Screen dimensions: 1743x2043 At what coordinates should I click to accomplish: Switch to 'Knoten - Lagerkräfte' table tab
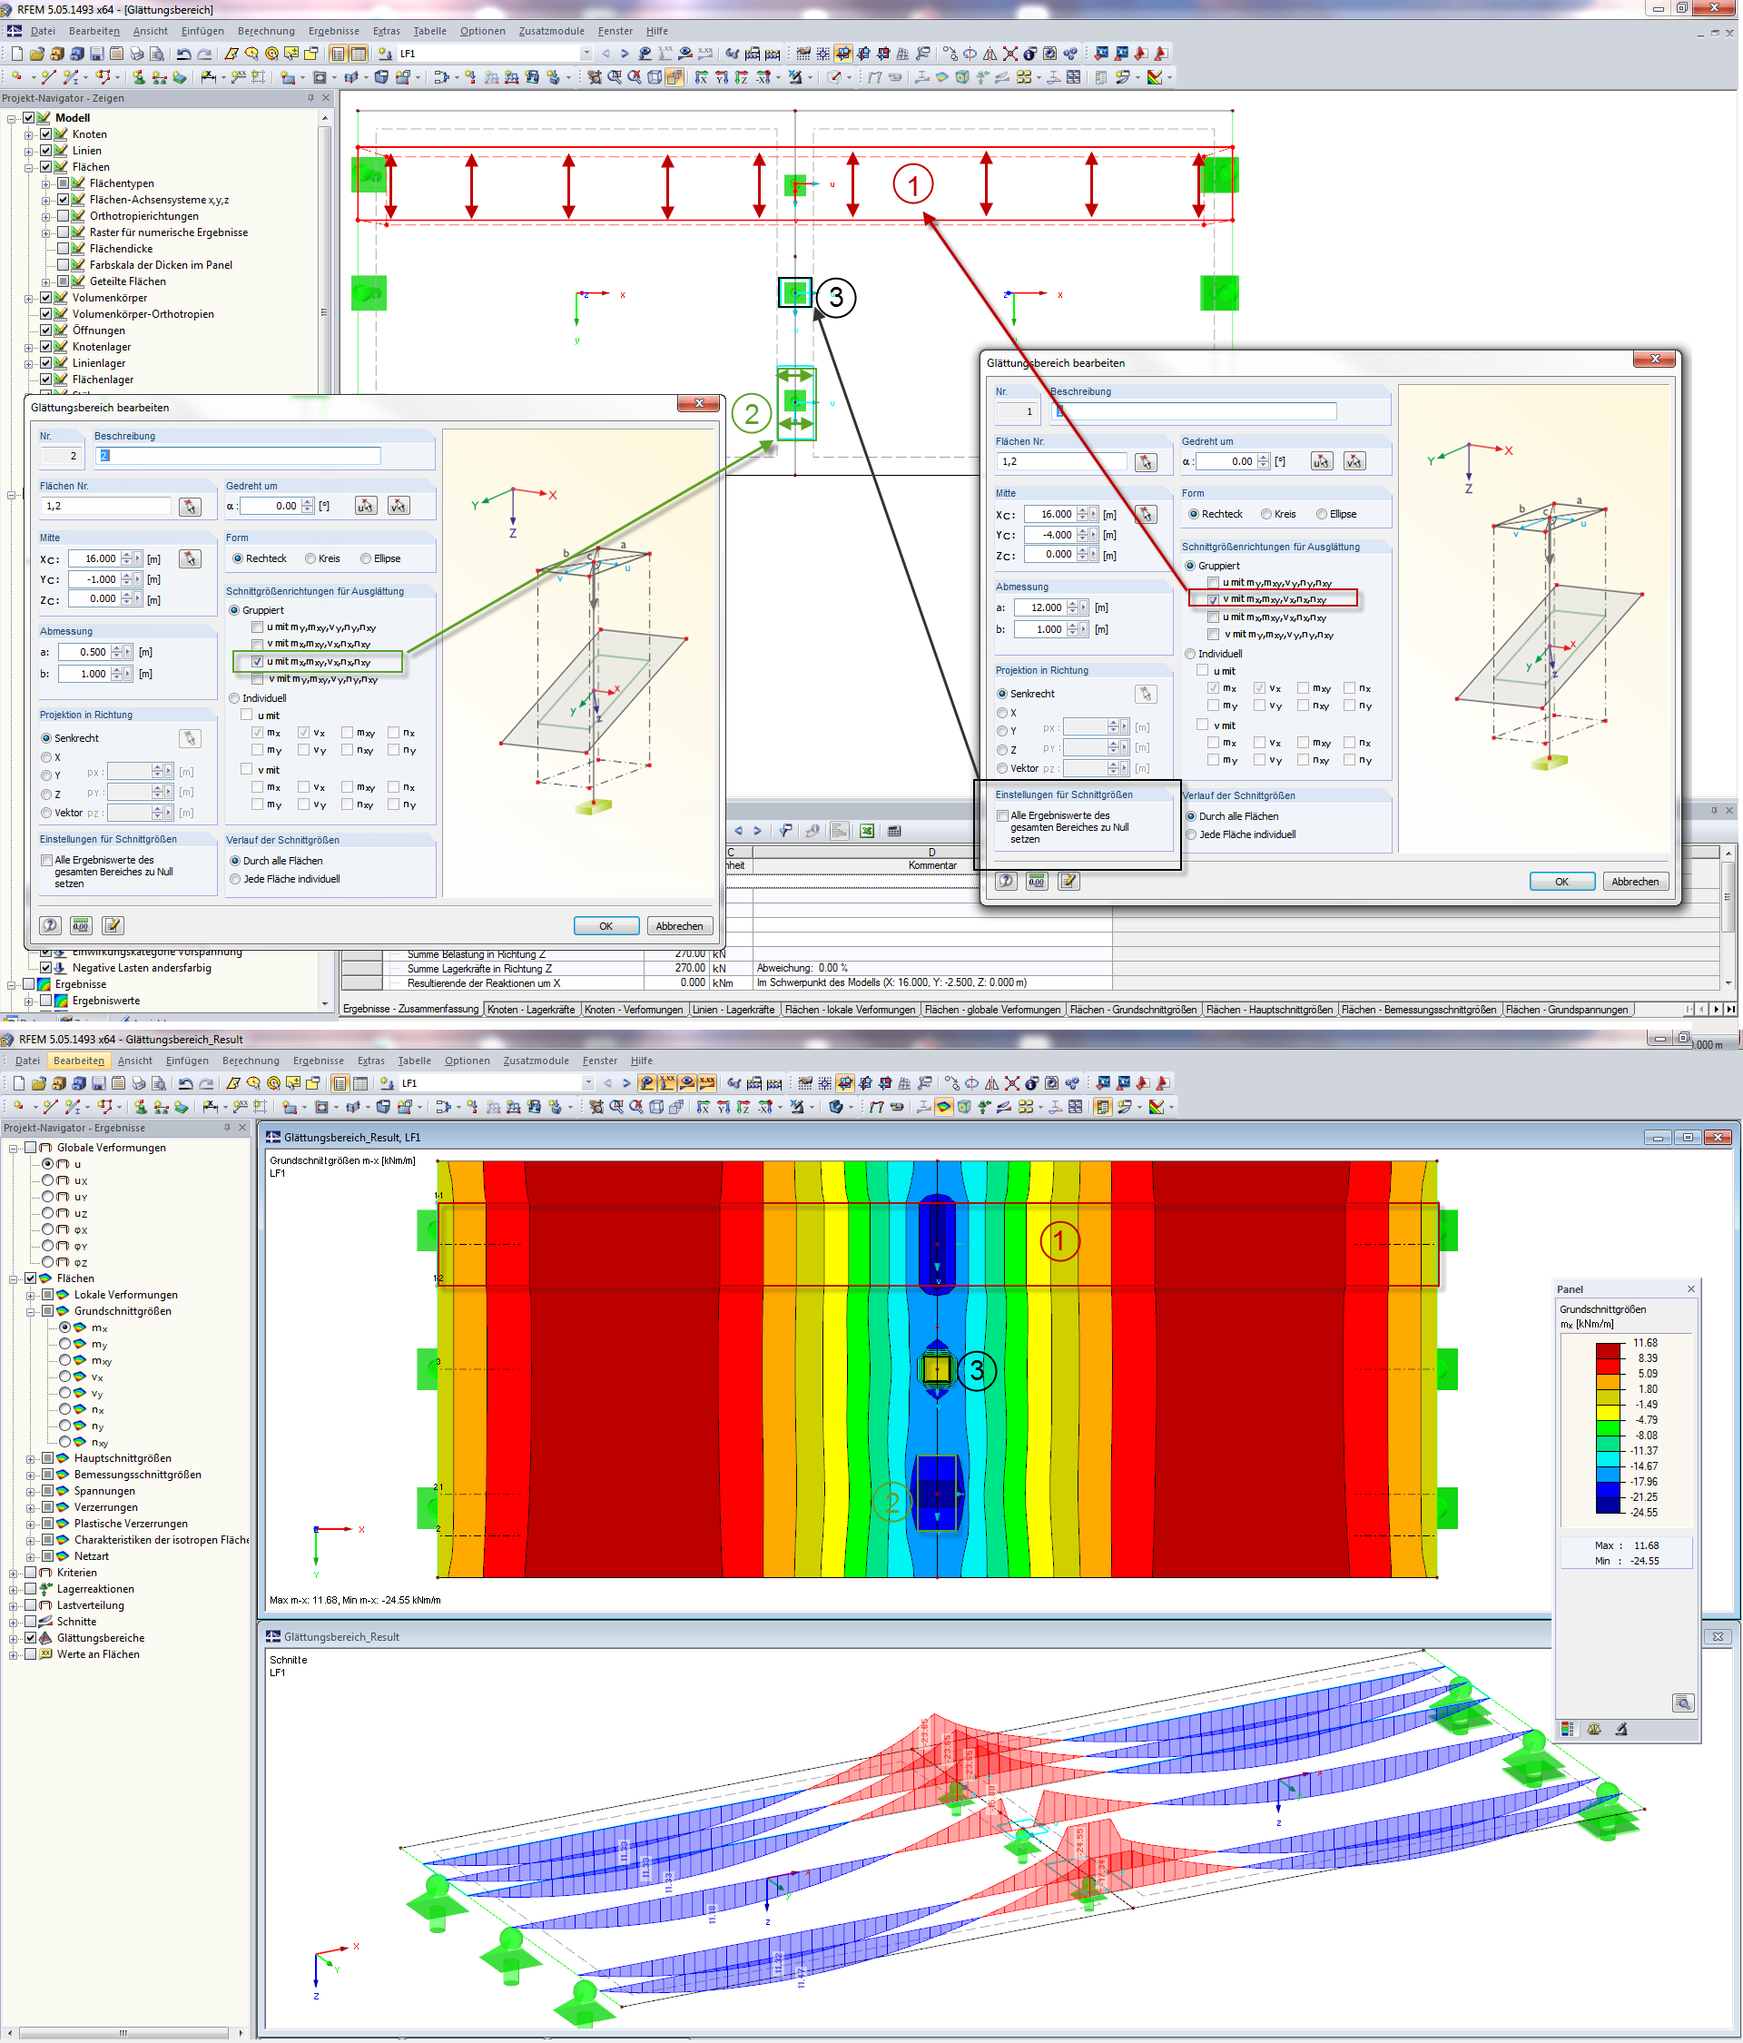[x=530, y=1010]
